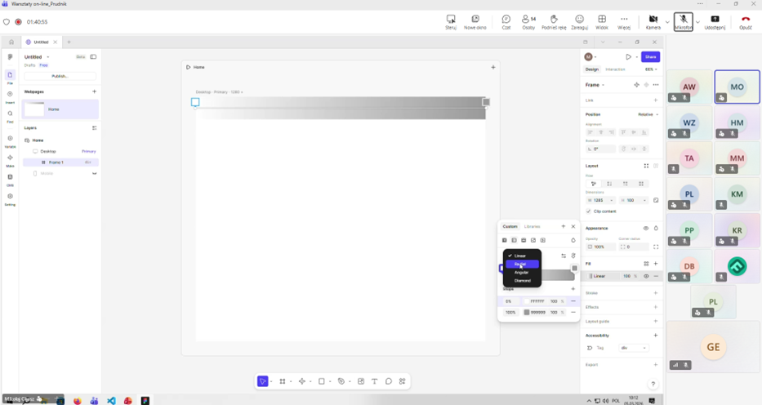Open the 66% zoom level dropdown
This screenshot has height=405, width=762.
pyautogui.click(x=650, y=69)
